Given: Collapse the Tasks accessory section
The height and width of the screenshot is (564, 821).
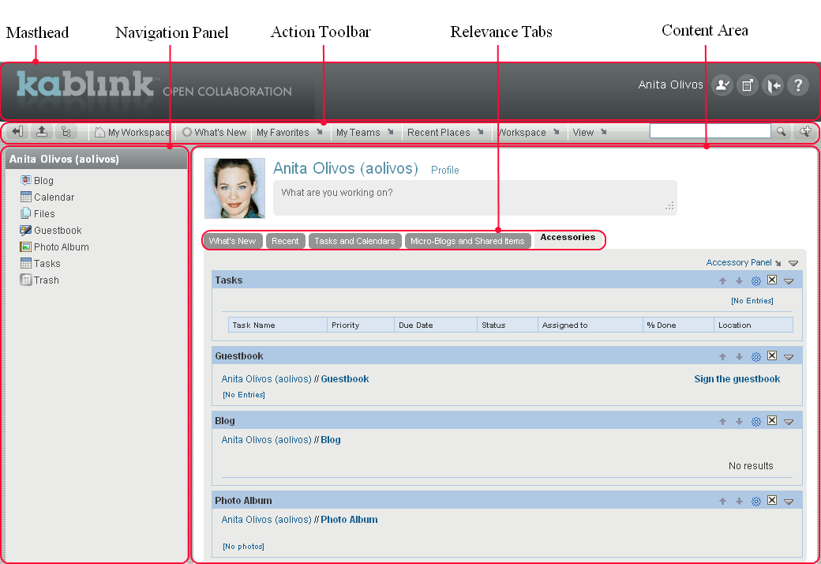Looking at the screenshot, I should [789, 281].
